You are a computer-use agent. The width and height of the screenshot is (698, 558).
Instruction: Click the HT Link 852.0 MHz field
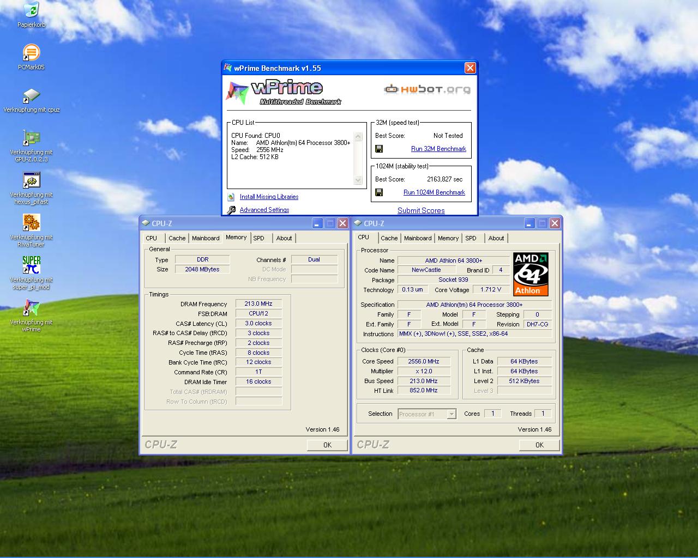coord(424,390)
